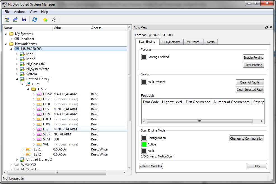
Task: Click the New View toolbar icon
Action: pos(7,20)
